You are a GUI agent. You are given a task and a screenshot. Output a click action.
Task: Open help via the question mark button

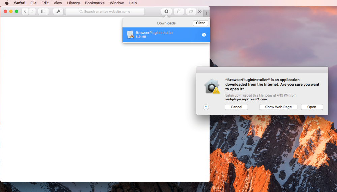[x=206, y=107]
